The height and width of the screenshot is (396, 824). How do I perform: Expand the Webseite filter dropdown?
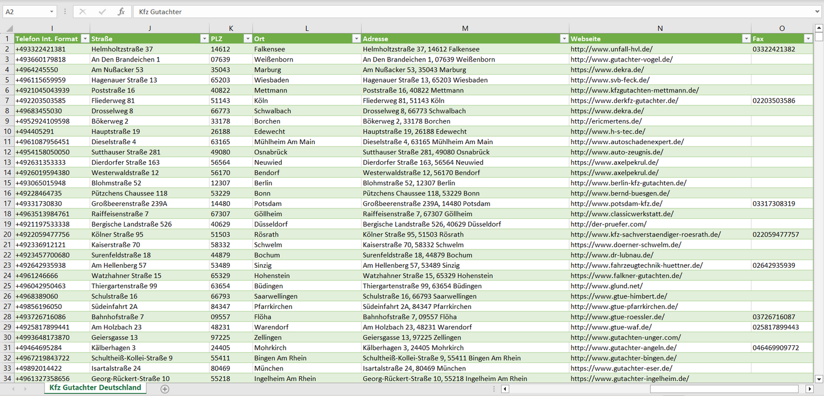[x=746, y=39]
